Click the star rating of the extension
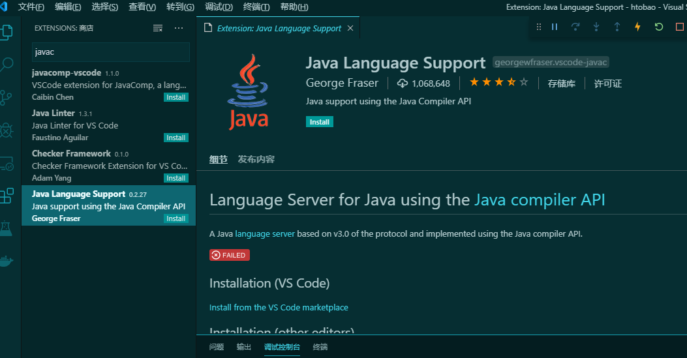Image resolution: width=687 pixels, height=358 pixels. click(498, 82)
